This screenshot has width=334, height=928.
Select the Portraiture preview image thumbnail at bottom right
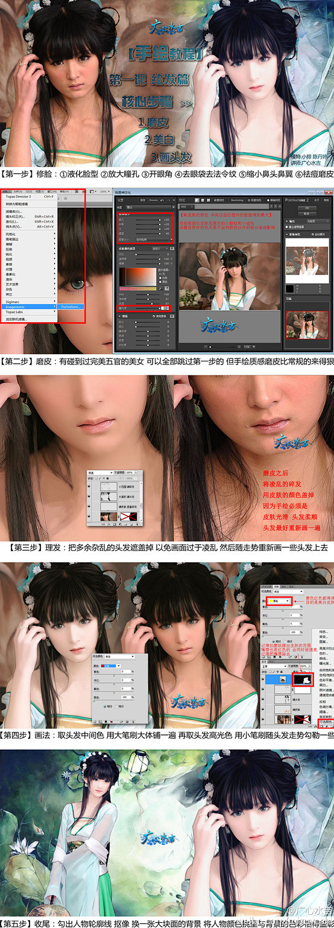pos(307,325)
